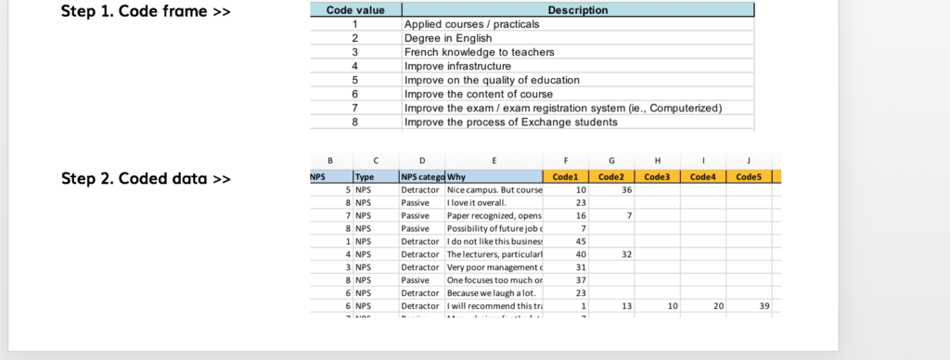Click the 'Improve infrastructure' description cell
Image resolution: width=950 pixels, height=360 pixels.
tap(578, 66)
